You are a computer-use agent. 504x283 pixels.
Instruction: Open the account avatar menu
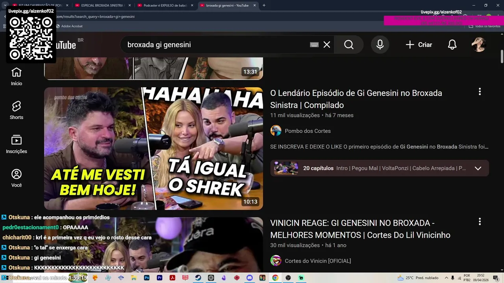[x=479, y=45]
